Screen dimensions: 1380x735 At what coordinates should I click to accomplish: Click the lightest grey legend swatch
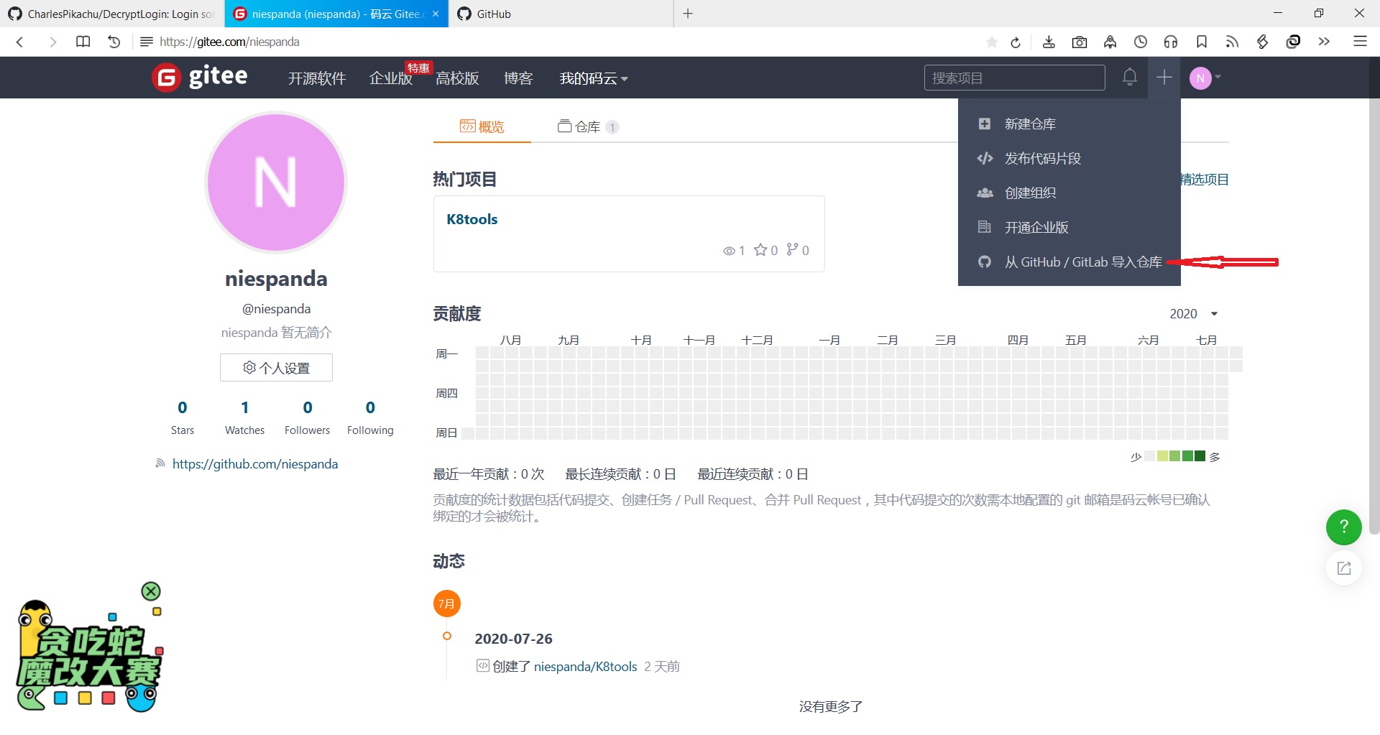click(x=1150, y=456)
